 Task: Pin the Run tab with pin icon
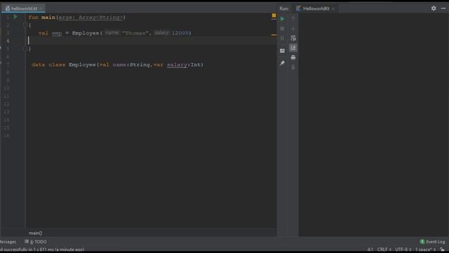click(282, 63)
